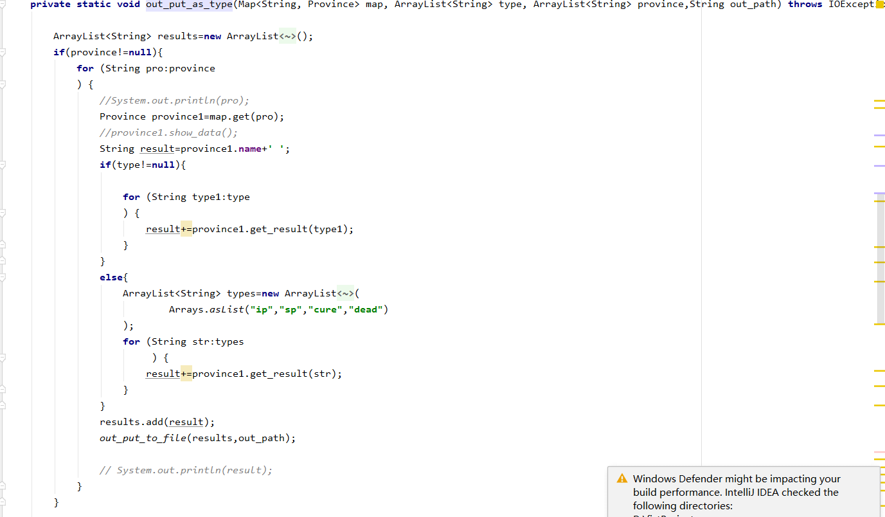
Task: Click the throws keyword
Action: click(x=805, y=5)
